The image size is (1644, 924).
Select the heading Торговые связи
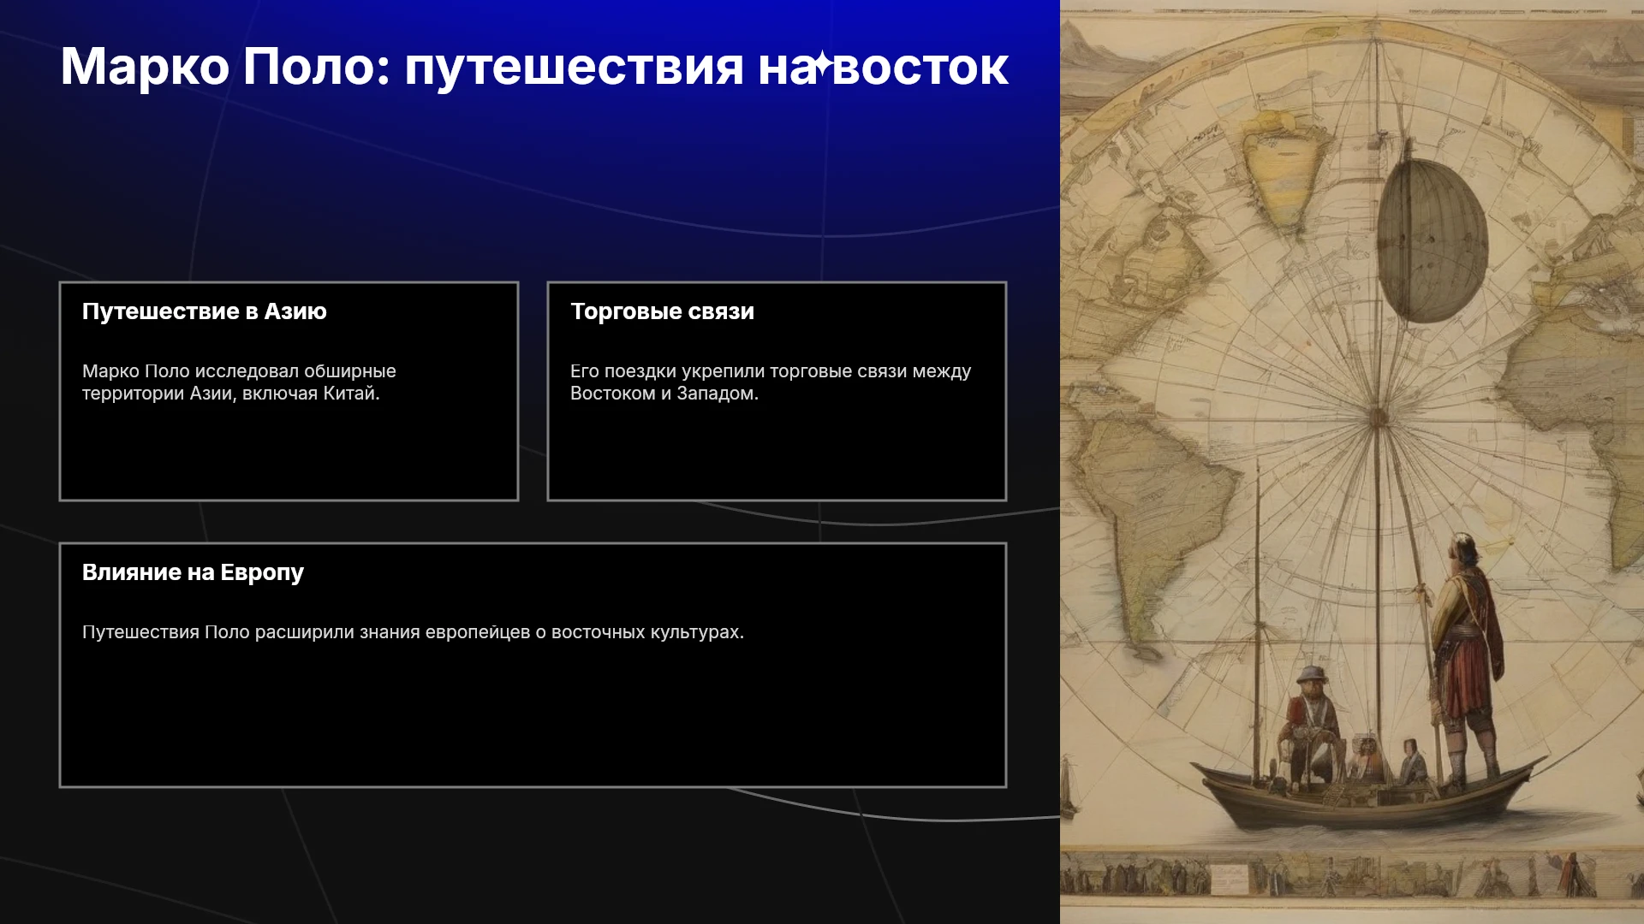[x=662, y=311]
